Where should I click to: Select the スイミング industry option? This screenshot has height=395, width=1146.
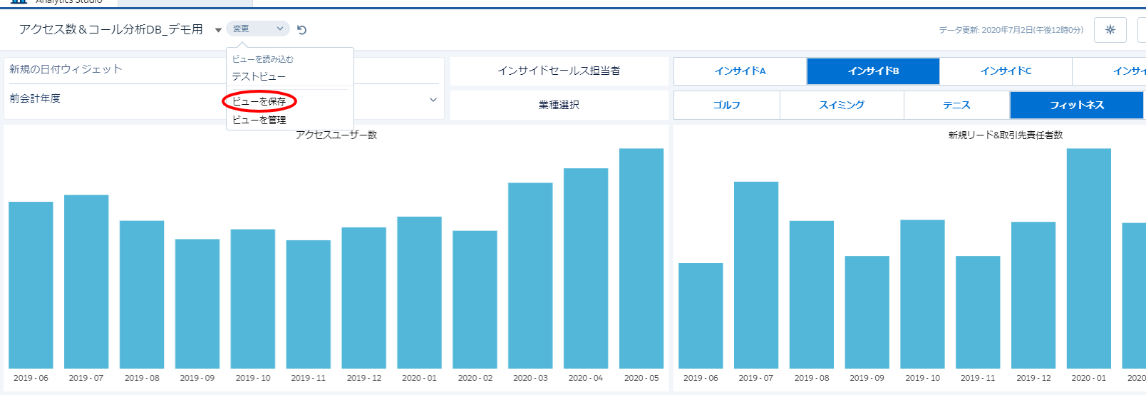point(842,106)
